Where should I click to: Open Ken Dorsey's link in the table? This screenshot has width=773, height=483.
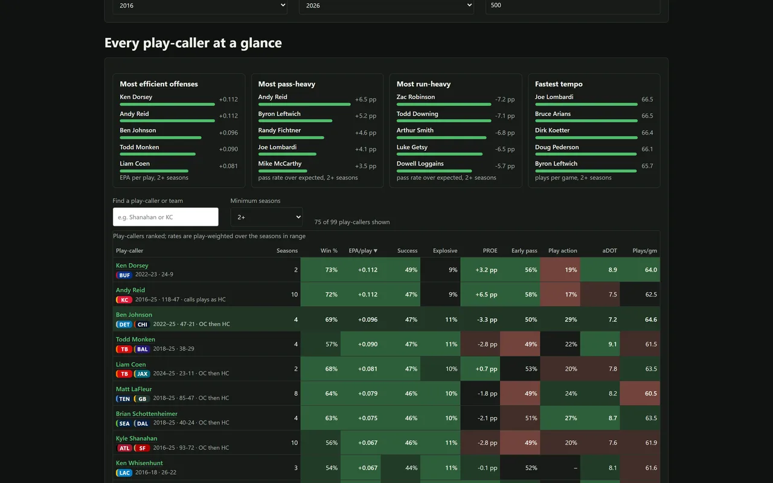132,266
